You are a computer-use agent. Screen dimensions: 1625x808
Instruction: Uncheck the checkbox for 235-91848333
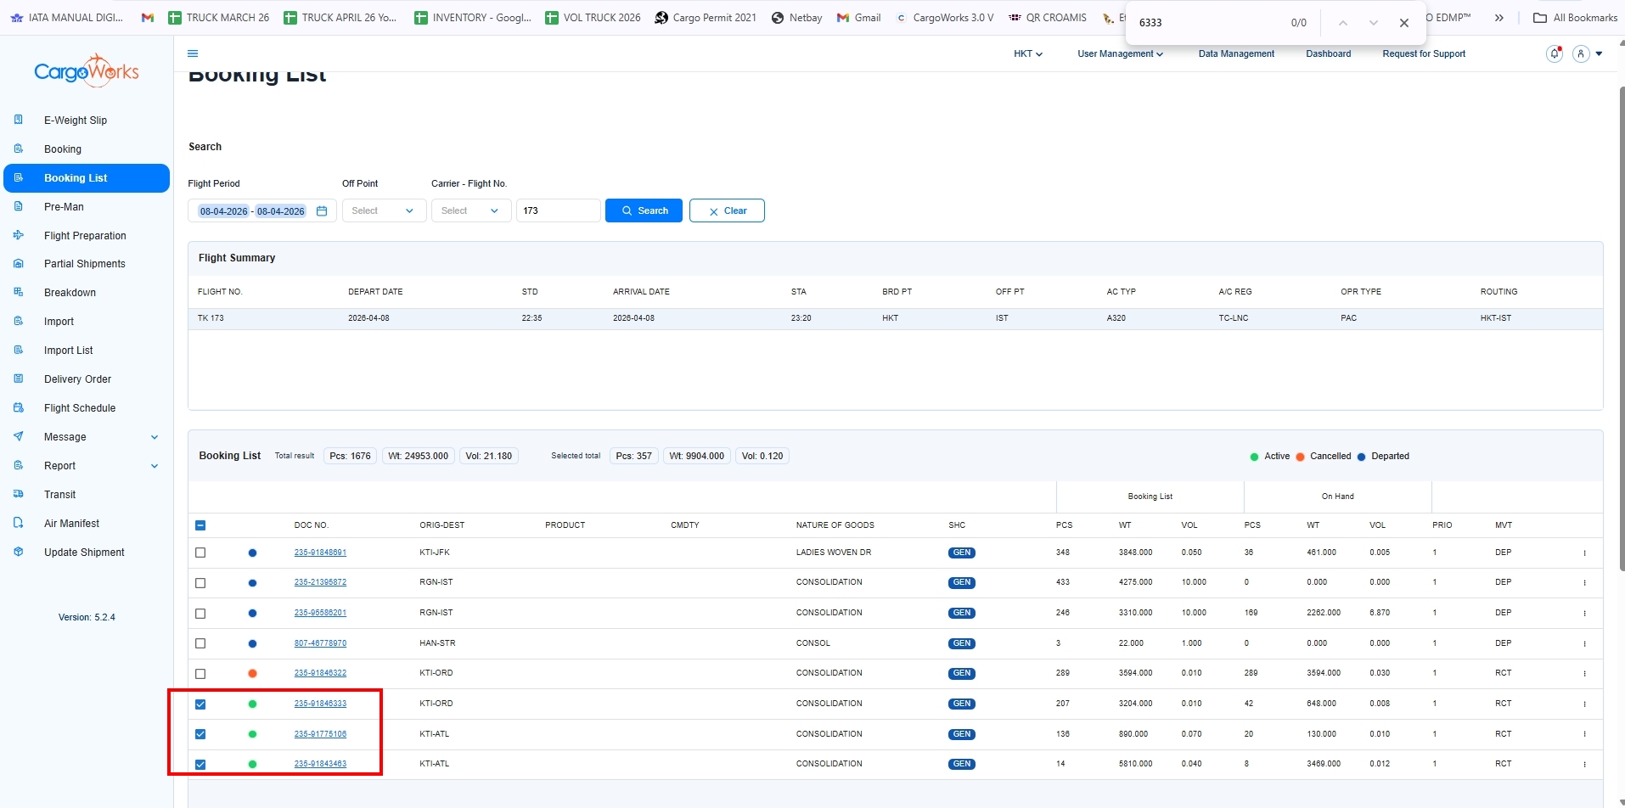click(200, 704)
